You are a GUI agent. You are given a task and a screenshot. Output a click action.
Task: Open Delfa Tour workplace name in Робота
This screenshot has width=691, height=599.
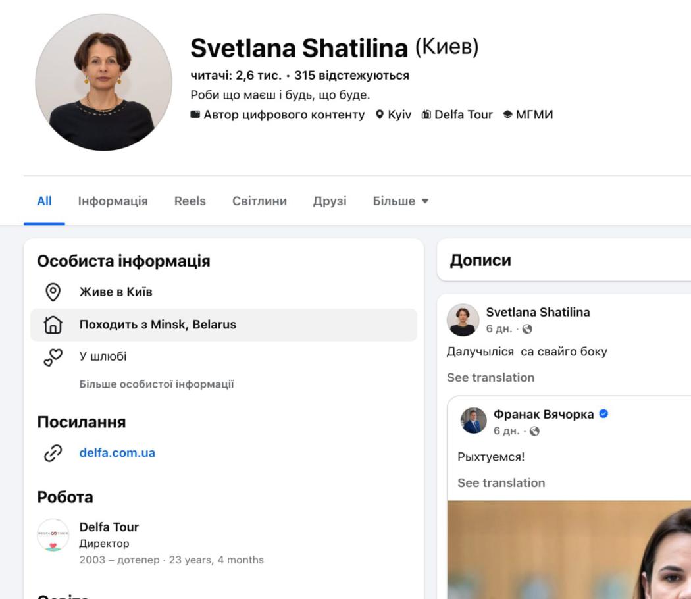point(109,527)
